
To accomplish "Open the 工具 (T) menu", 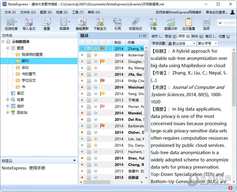I will tap(78, 12).
